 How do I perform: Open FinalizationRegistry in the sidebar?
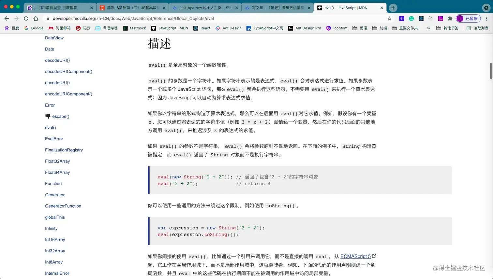click(x=64, y=150)
